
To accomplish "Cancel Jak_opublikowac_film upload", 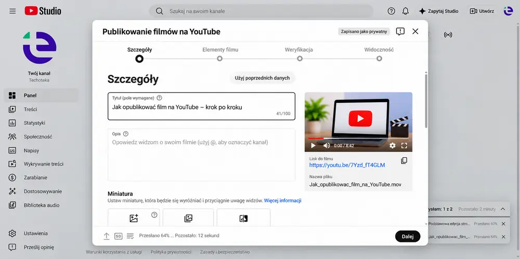I will 503,237.
